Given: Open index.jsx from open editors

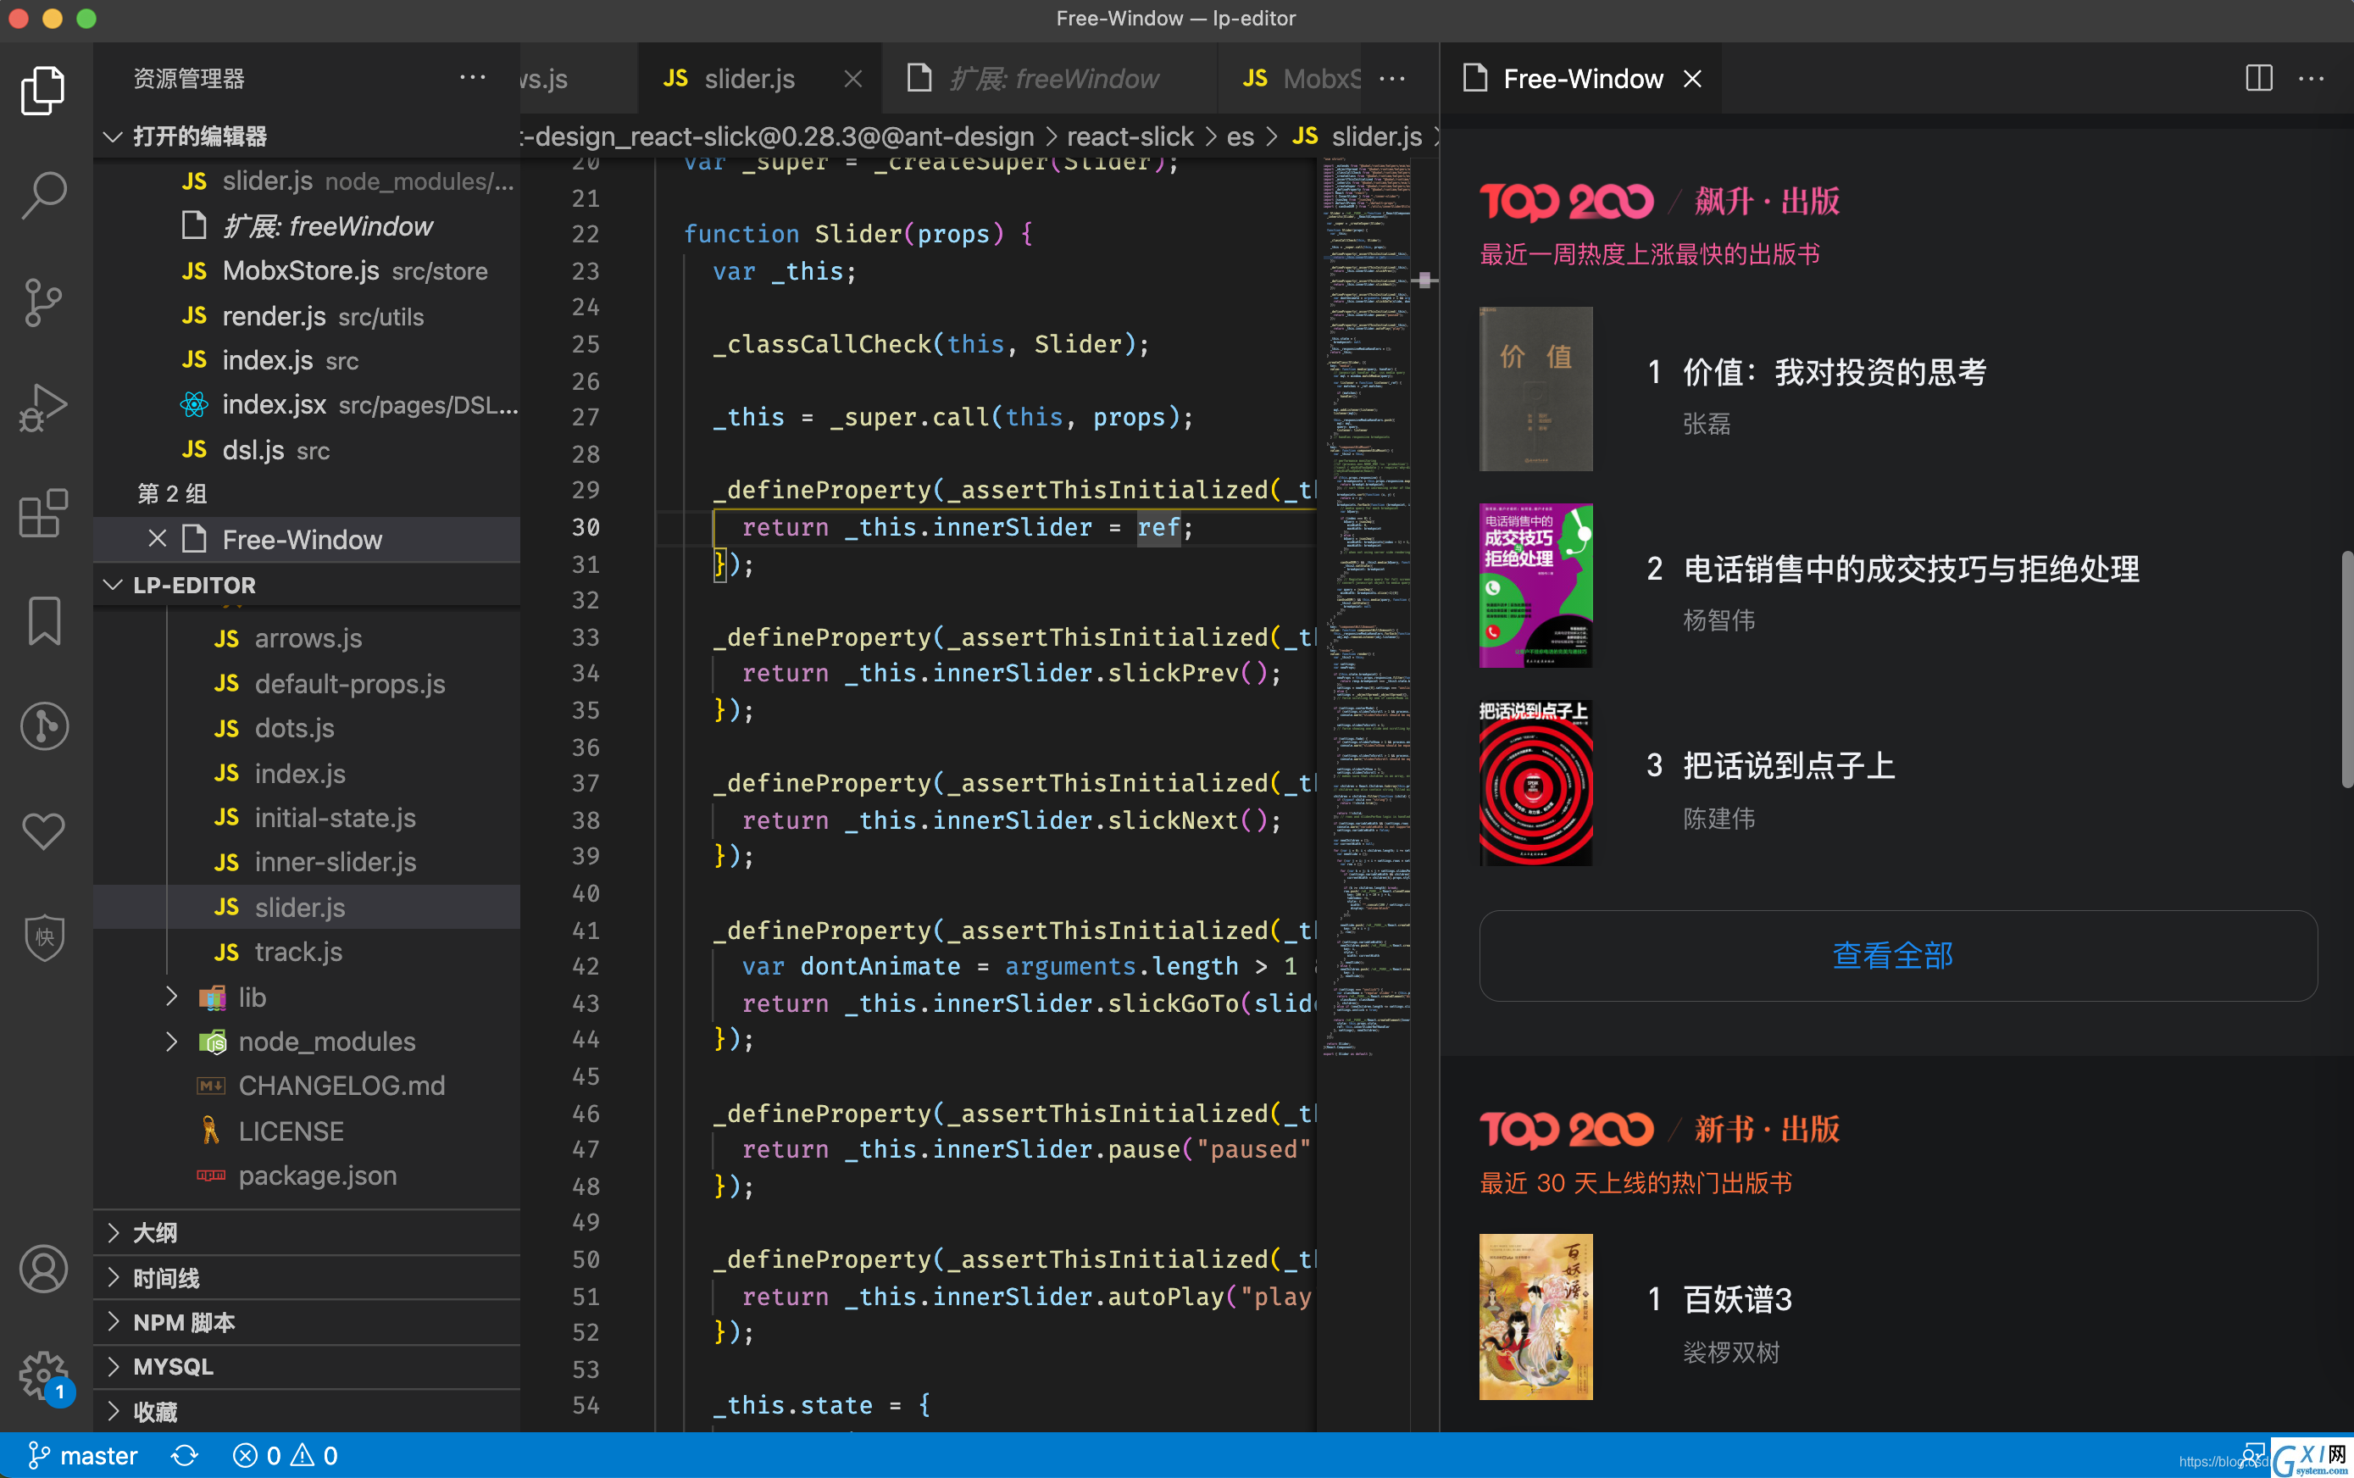Looking at the screenshot, I should (307, 405).
